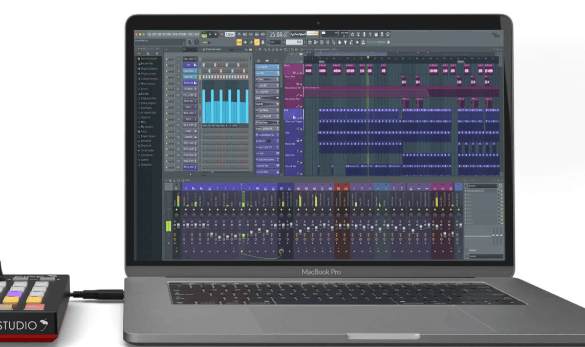Select the 'Open Hat' channel in channel rack
This screenshot has height=347, width=585.
pyautogui.click(x=190, y=77)
